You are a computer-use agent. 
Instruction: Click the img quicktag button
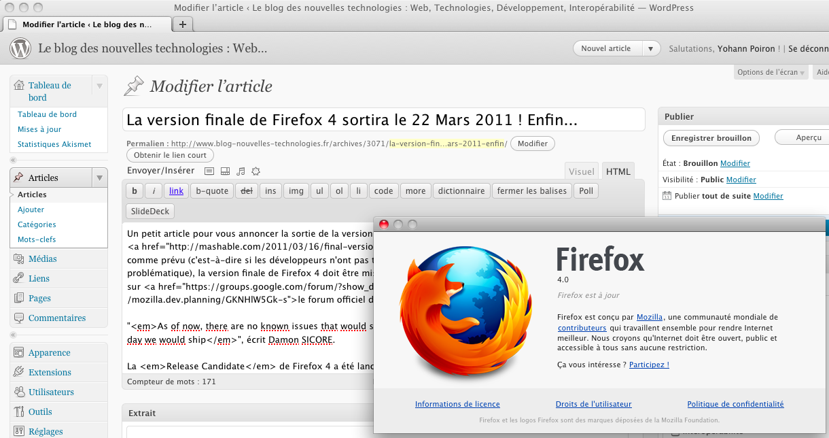296,191
